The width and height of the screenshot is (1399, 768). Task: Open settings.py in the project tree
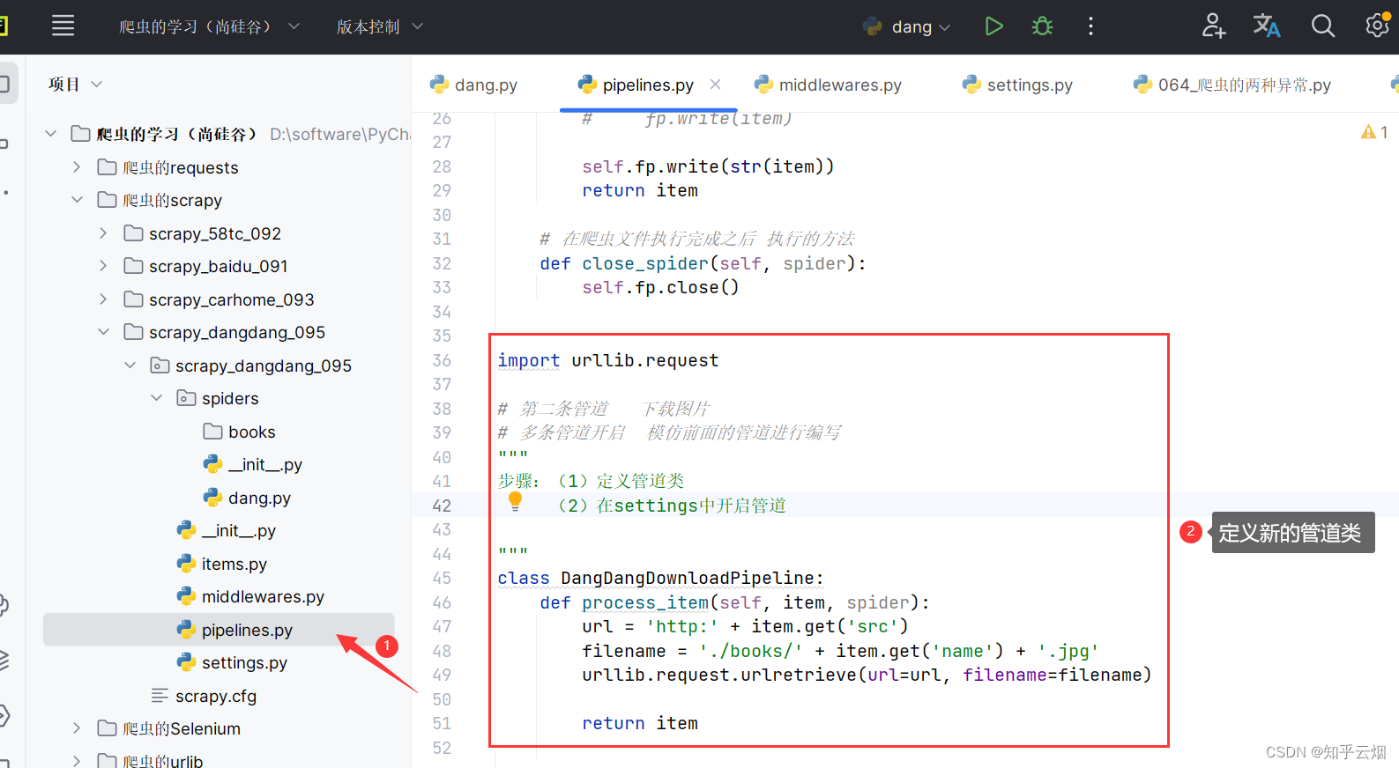pos(231,662)
